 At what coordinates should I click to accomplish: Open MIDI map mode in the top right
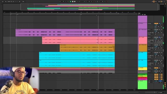159,2
